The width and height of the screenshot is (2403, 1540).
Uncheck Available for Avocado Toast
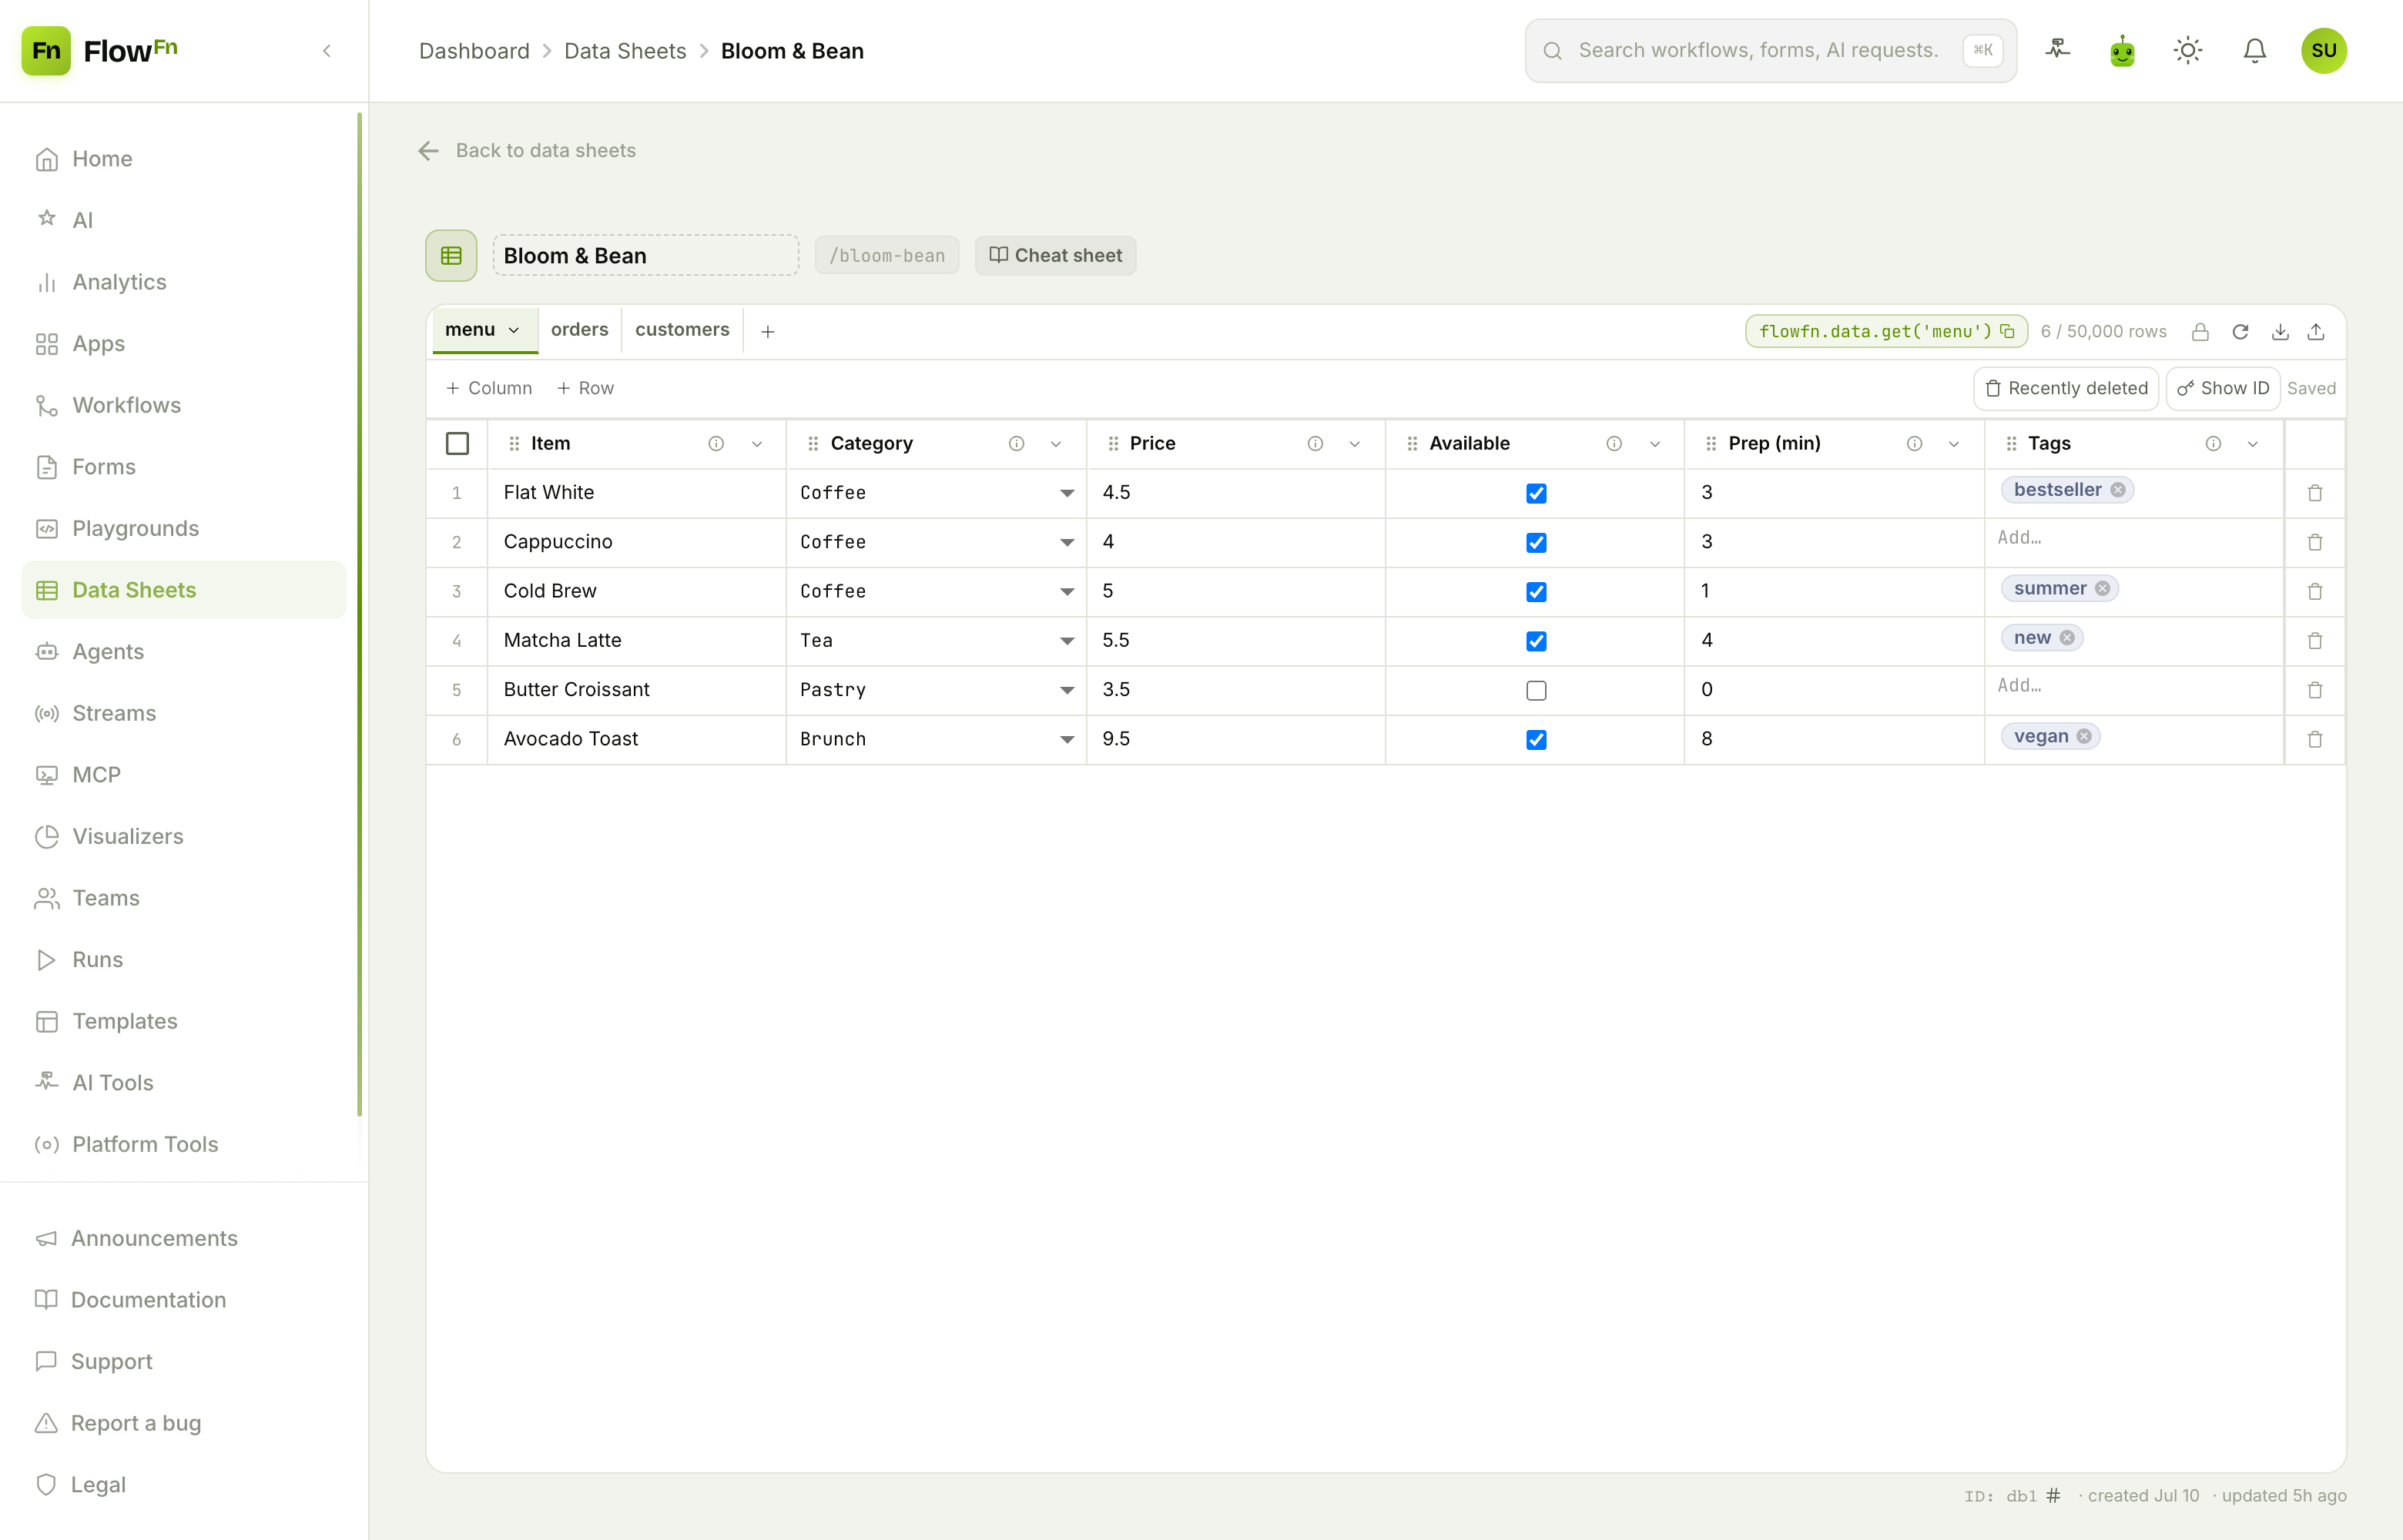[1536, 740]
